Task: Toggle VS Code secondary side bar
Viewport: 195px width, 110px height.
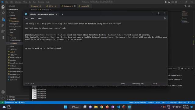Action: click(173, 2)
